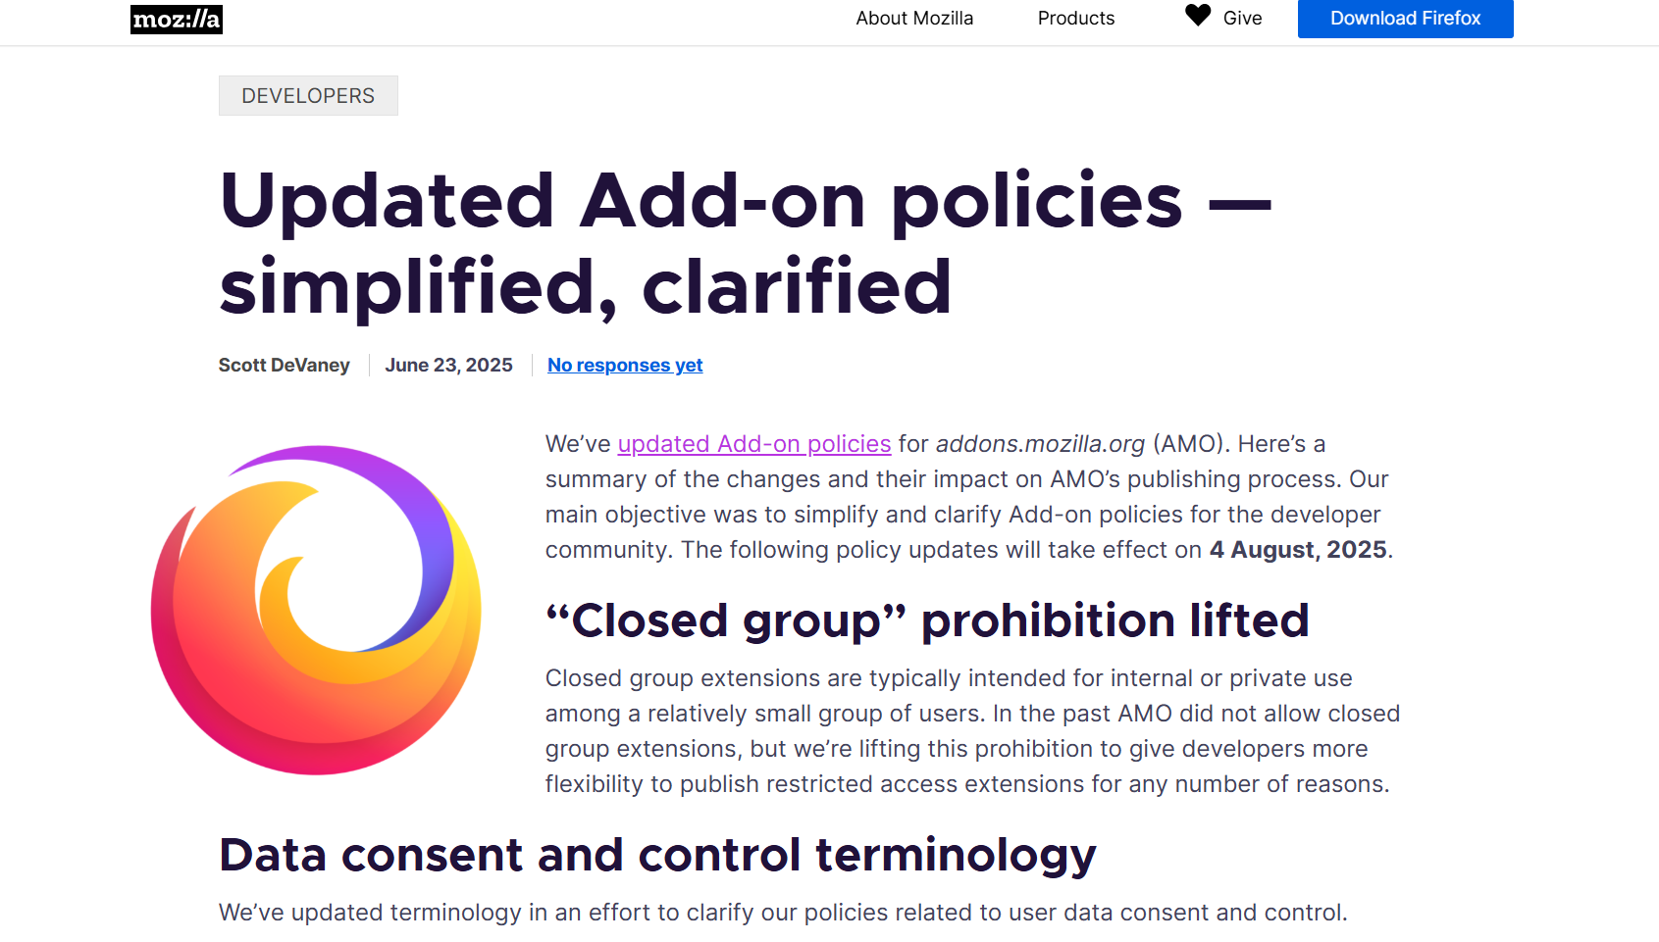Click the Mozilla logo in the header

click(177, 20)
